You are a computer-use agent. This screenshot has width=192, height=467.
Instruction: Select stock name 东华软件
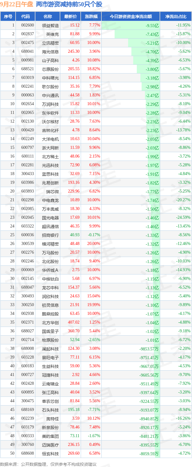(x=51, y=113)
